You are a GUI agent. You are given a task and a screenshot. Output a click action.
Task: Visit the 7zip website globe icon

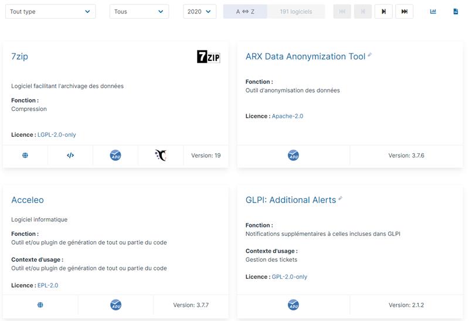[25, 155]
